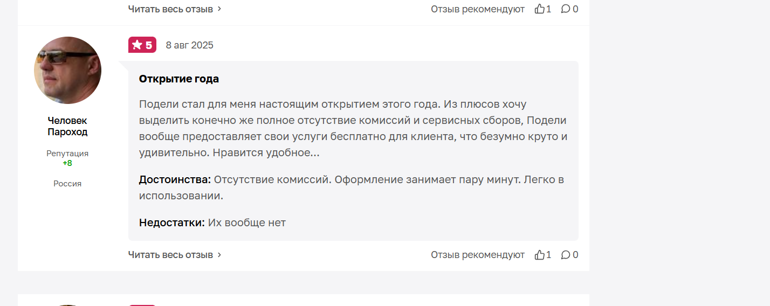Open comment bubble on Открытие года review
The height and width of the screenshot is (306, 770).
(x=566, y=255)
